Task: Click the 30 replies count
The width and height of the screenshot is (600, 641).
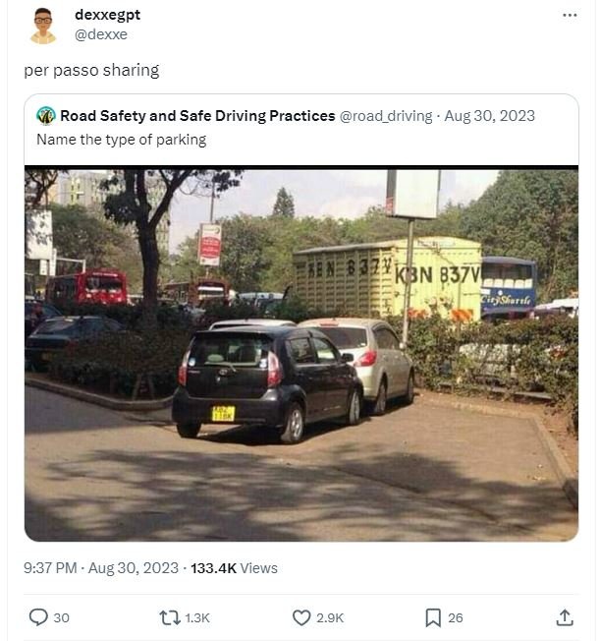Action: [61, 617]
